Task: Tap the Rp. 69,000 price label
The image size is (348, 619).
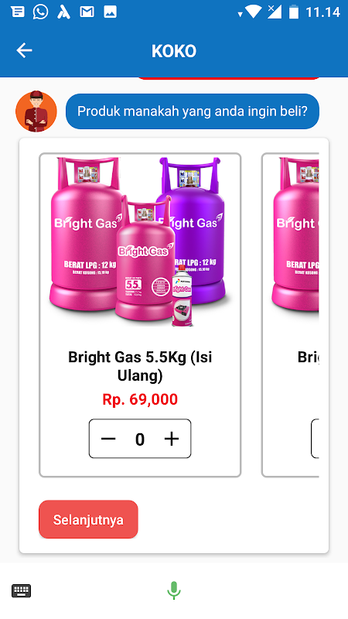Action: pos(140,399)
